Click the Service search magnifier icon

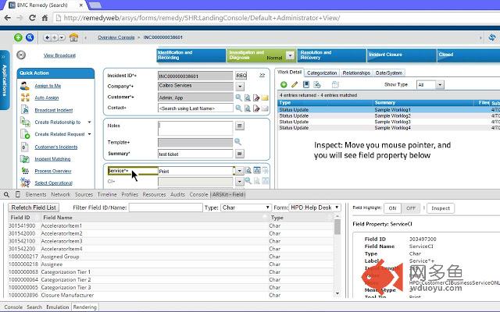pos(248,171)
